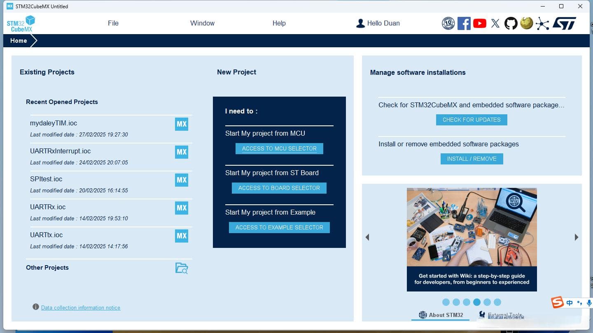Screen dimensions: 593x333
Task: Click date 20/02/2025 16:14:55
Action: [103, 190]
